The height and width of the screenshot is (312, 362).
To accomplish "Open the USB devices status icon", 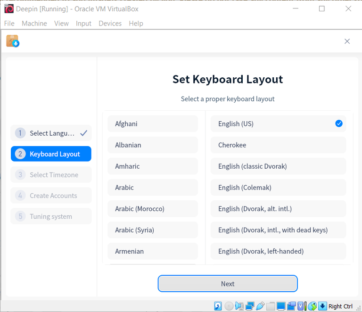I will point(260,306).
